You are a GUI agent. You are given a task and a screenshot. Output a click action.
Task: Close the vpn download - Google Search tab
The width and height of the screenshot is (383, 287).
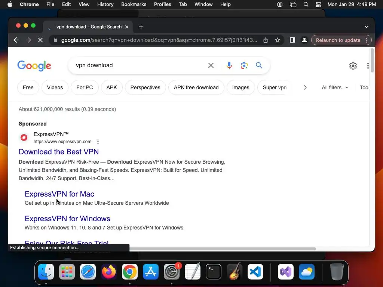127,27
